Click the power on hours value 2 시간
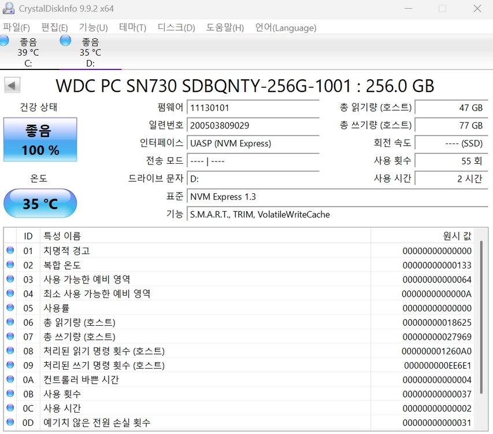Viewport: 493px width, 434px height. 451,179
